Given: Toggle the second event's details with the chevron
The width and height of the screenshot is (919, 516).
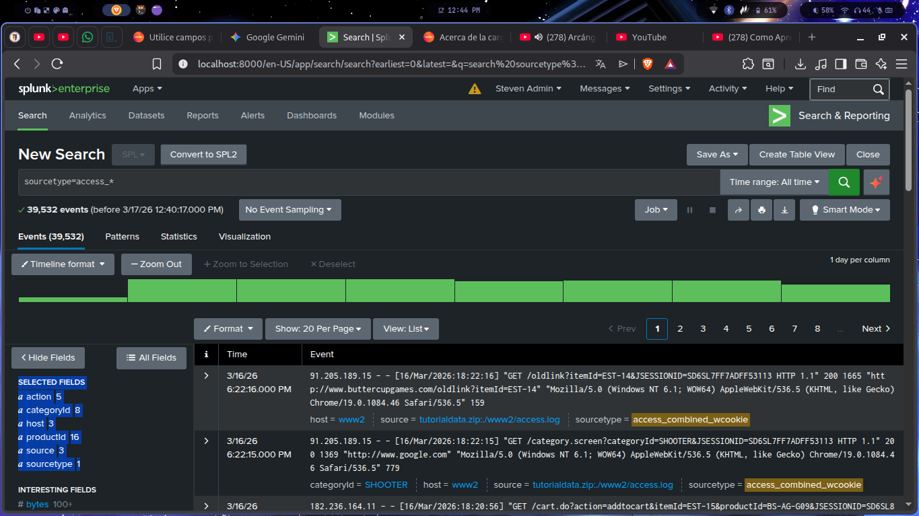Looking at the screenshot, I should pyautogui.click(x=207, y=441).
